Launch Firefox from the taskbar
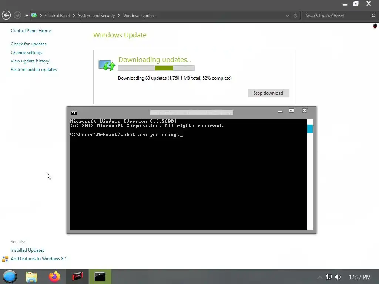The image size is (379, 284). 54,277
